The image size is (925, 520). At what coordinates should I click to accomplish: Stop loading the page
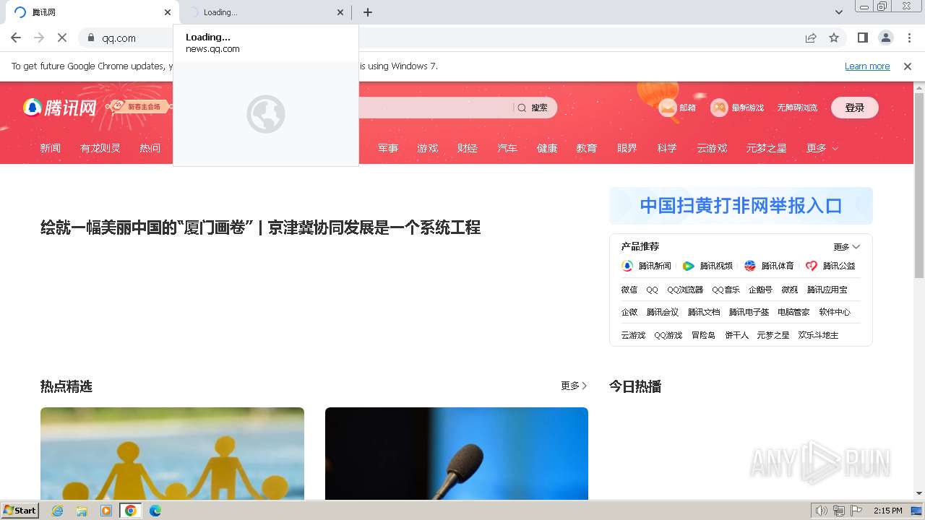click(x=62, y=38)
